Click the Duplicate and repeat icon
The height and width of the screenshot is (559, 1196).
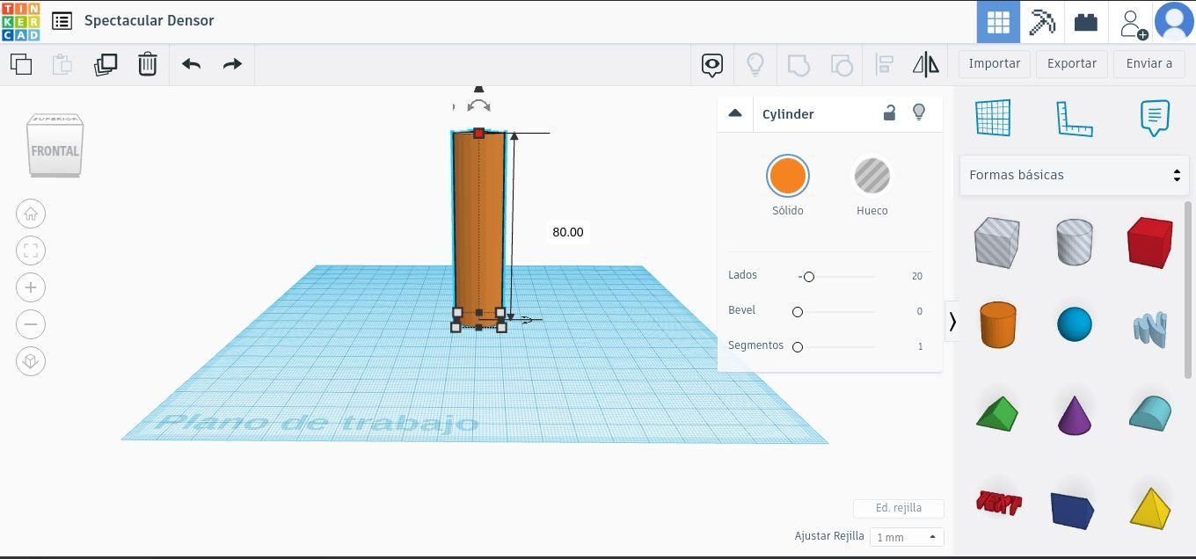tap(106, 64)
